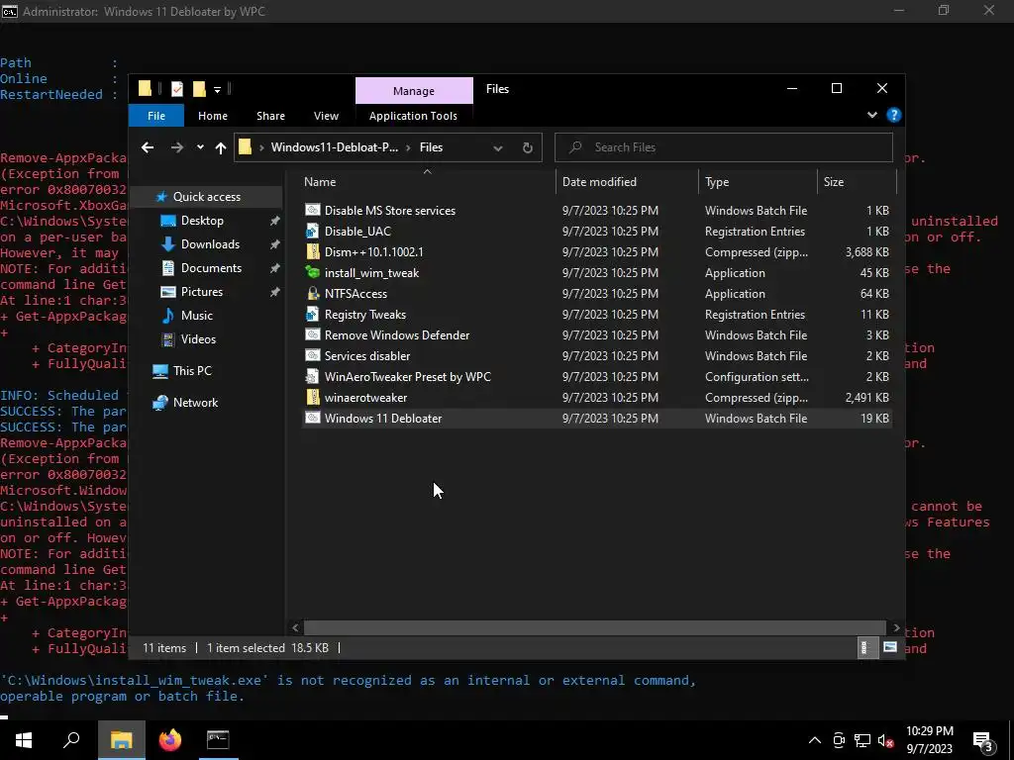The width and height of the screenshot is (1014, 760).
Task: Open the Share ribbon tab
Action: pyautogui.click(x=270, y=116)
